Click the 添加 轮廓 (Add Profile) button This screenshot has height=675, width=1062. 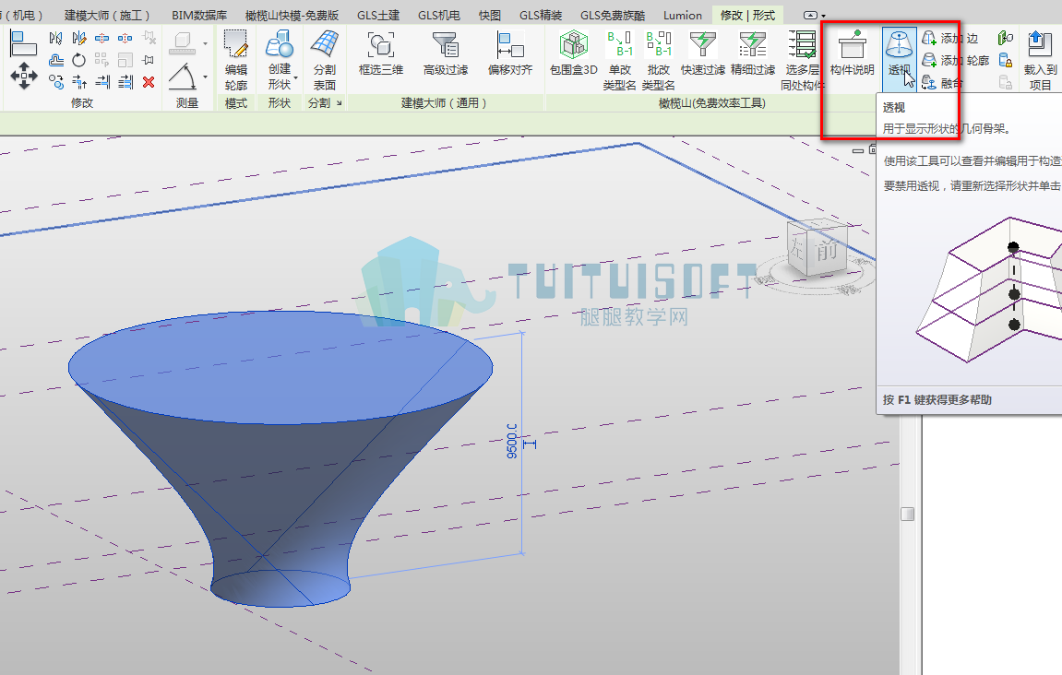[x=956, y=60]
